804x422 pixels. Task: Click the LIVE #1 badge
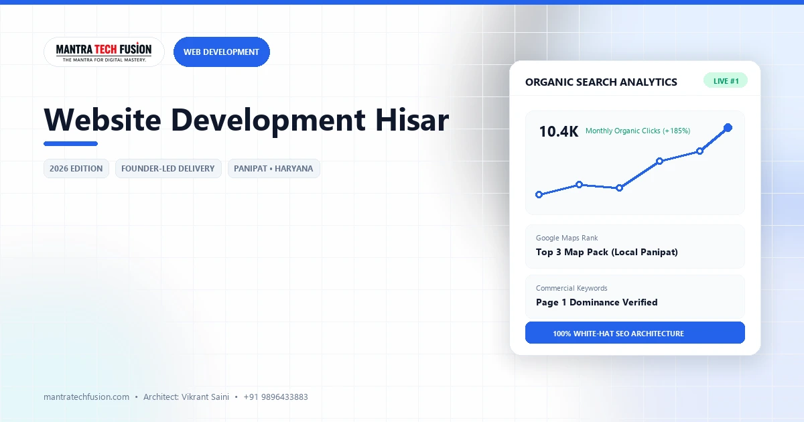pyautogui.click(x=726, y=81)
